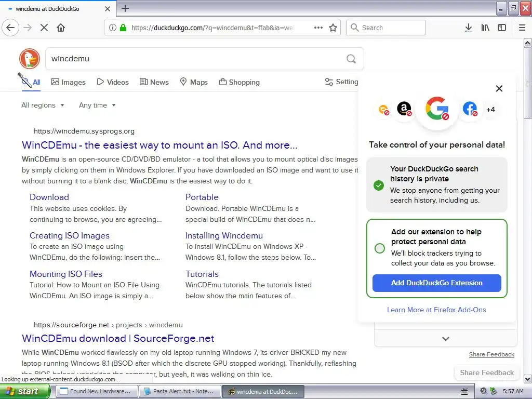Open the Windows Start menu
The image size is (532, 399).
(25, 391)
